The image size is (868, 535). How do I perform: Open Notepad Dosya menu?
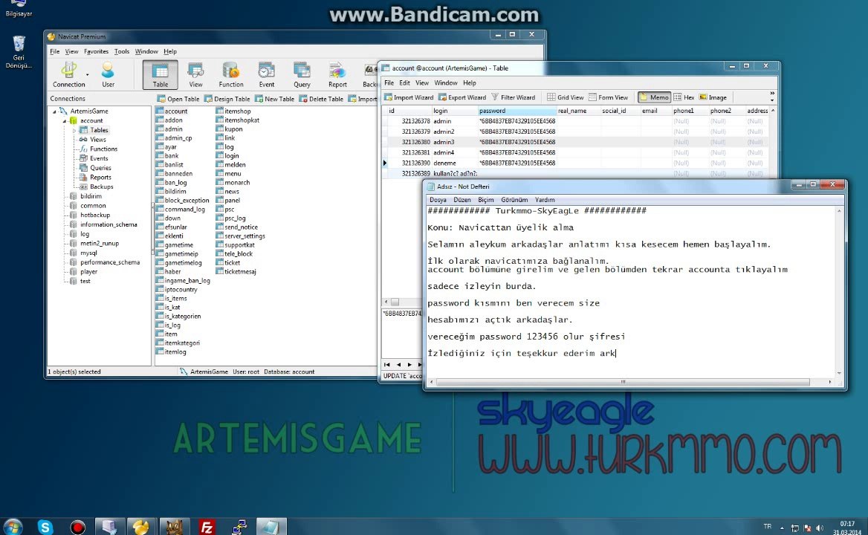click(x=438, y=200)
